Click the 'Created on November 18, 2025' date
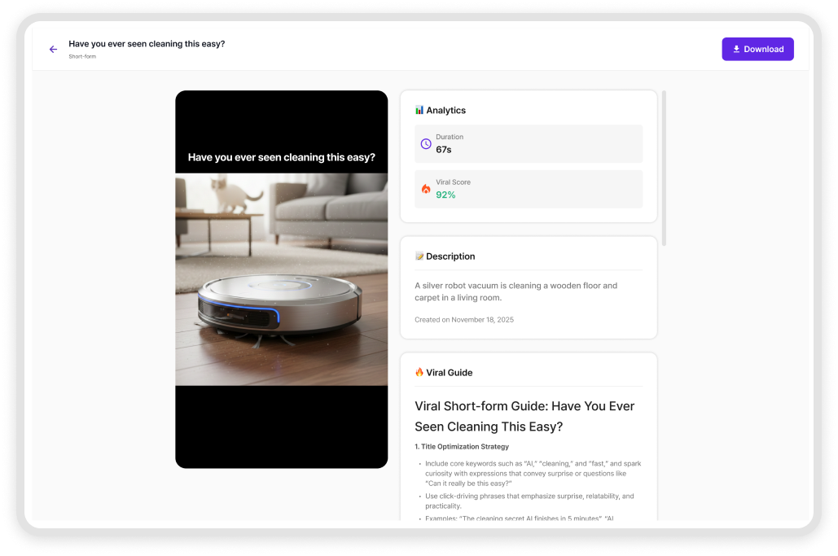 click(464, 320)
